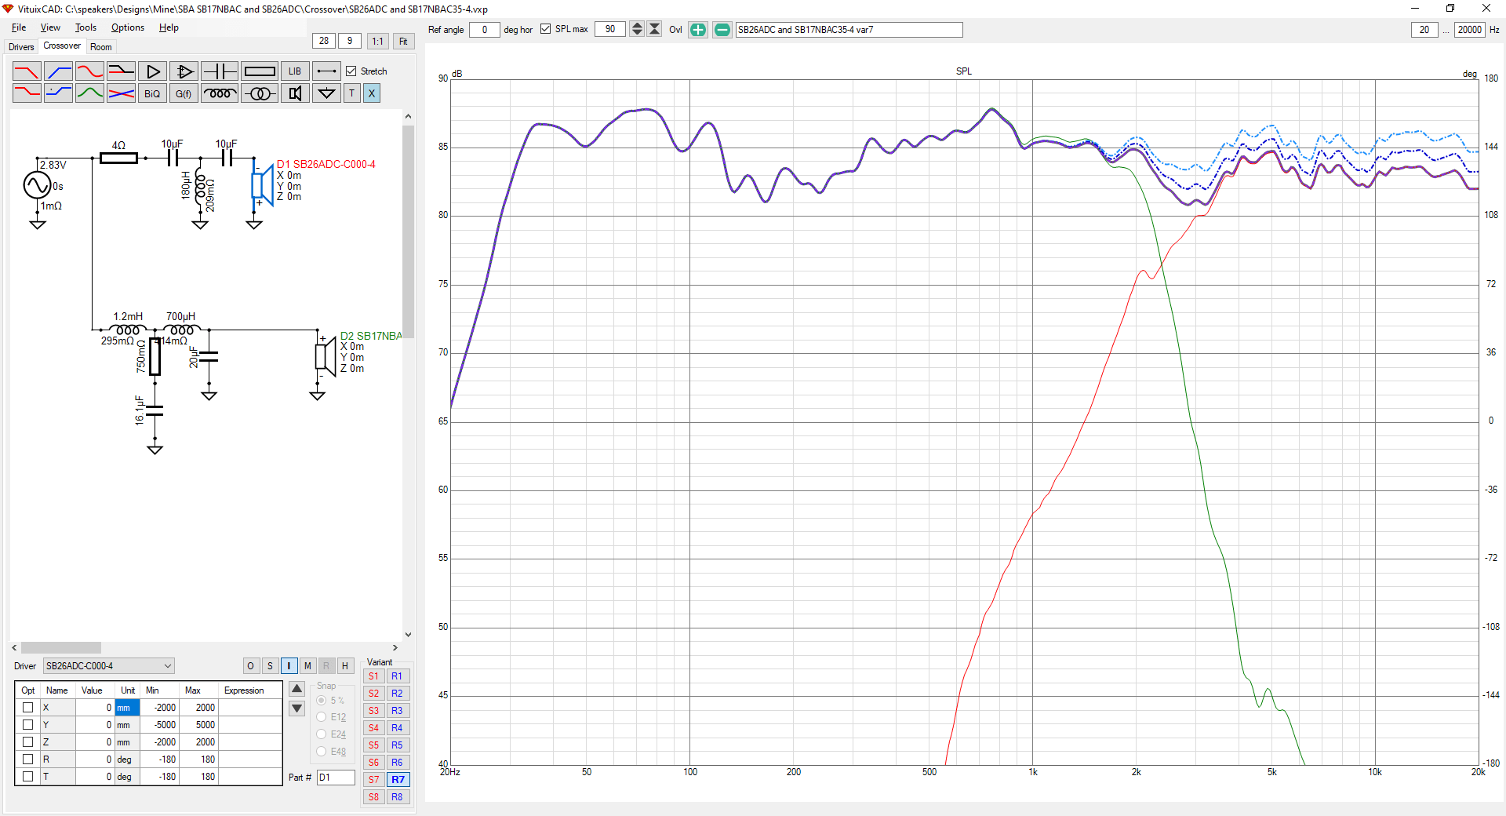This screenshot has height=816, width=1506.
Task: Check the Opt box for Z row
Action: click(28, 741)
